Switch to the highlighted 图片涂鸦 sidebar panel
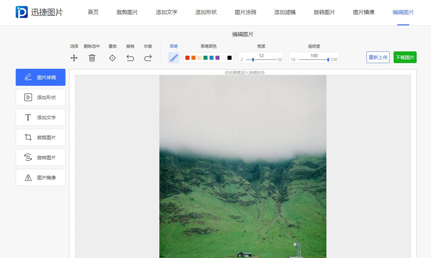The width and height of the screenshot is (431, 258). pos(40,77)
